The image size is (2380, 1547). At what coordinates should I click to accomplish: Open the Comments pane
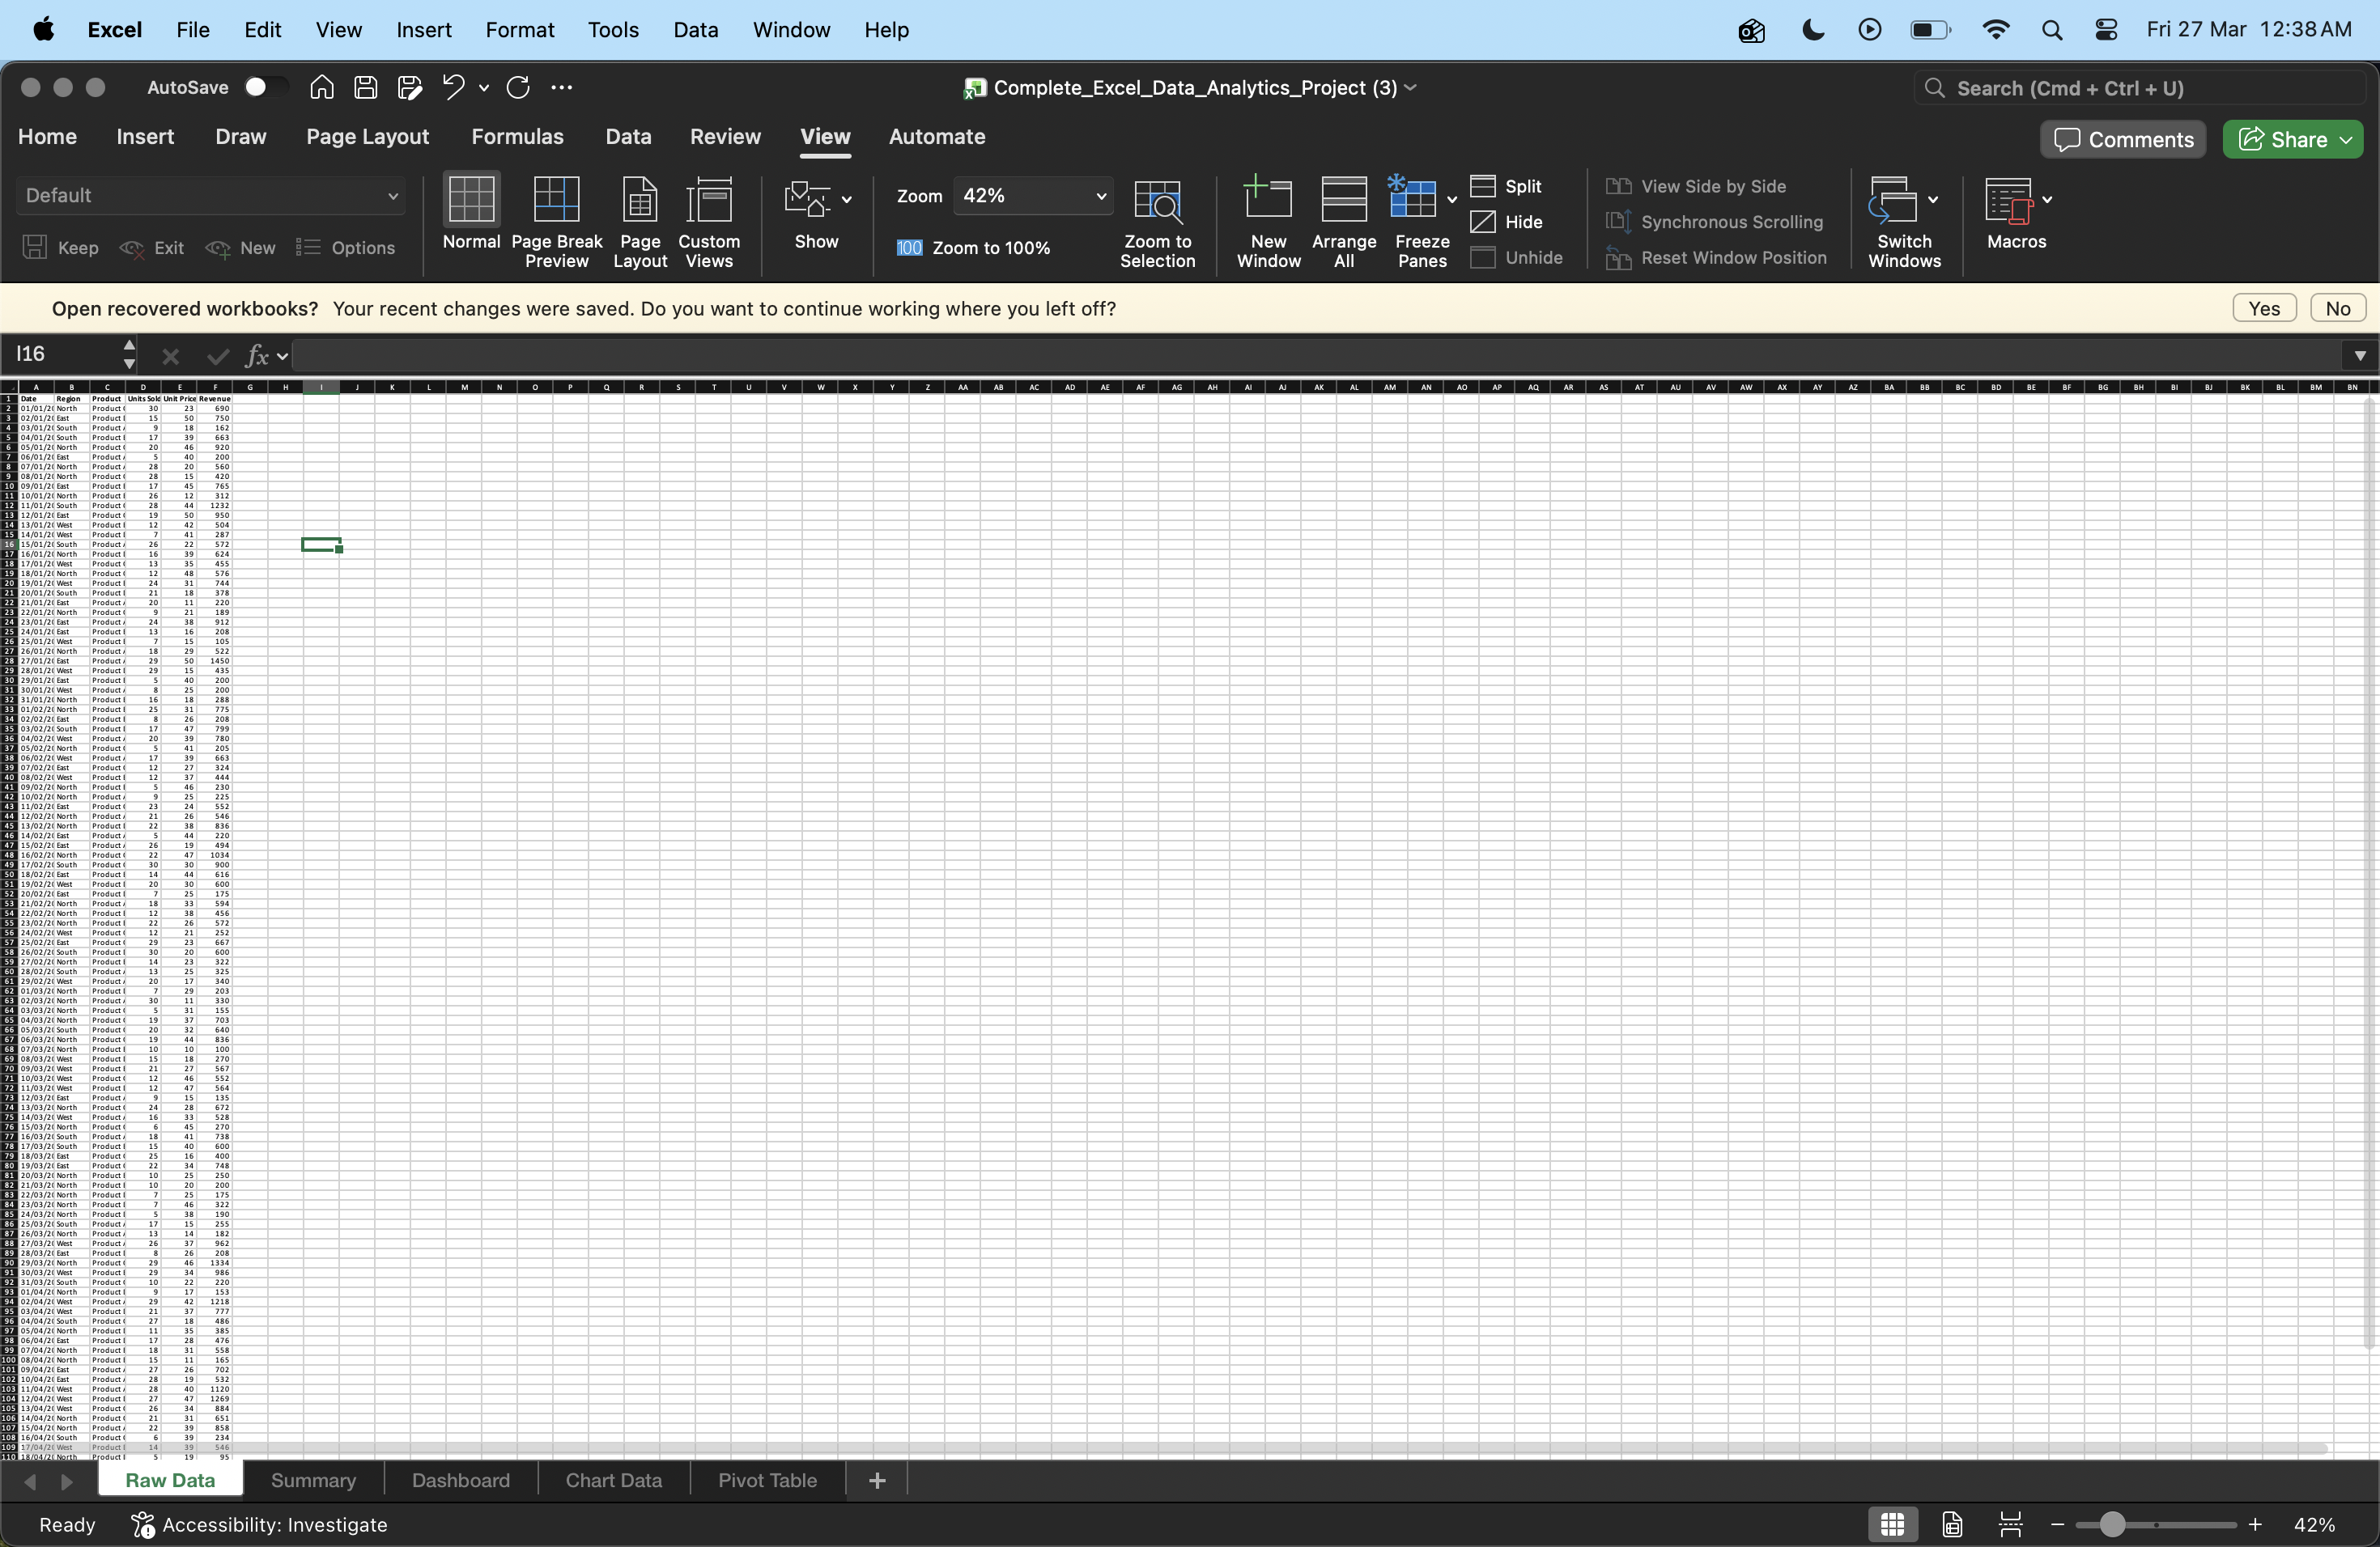(x=2123, y=140)
